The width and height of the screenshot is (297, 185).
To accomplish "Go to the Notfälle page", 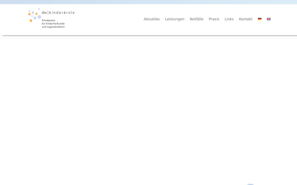I will click(x=197, y=19).
